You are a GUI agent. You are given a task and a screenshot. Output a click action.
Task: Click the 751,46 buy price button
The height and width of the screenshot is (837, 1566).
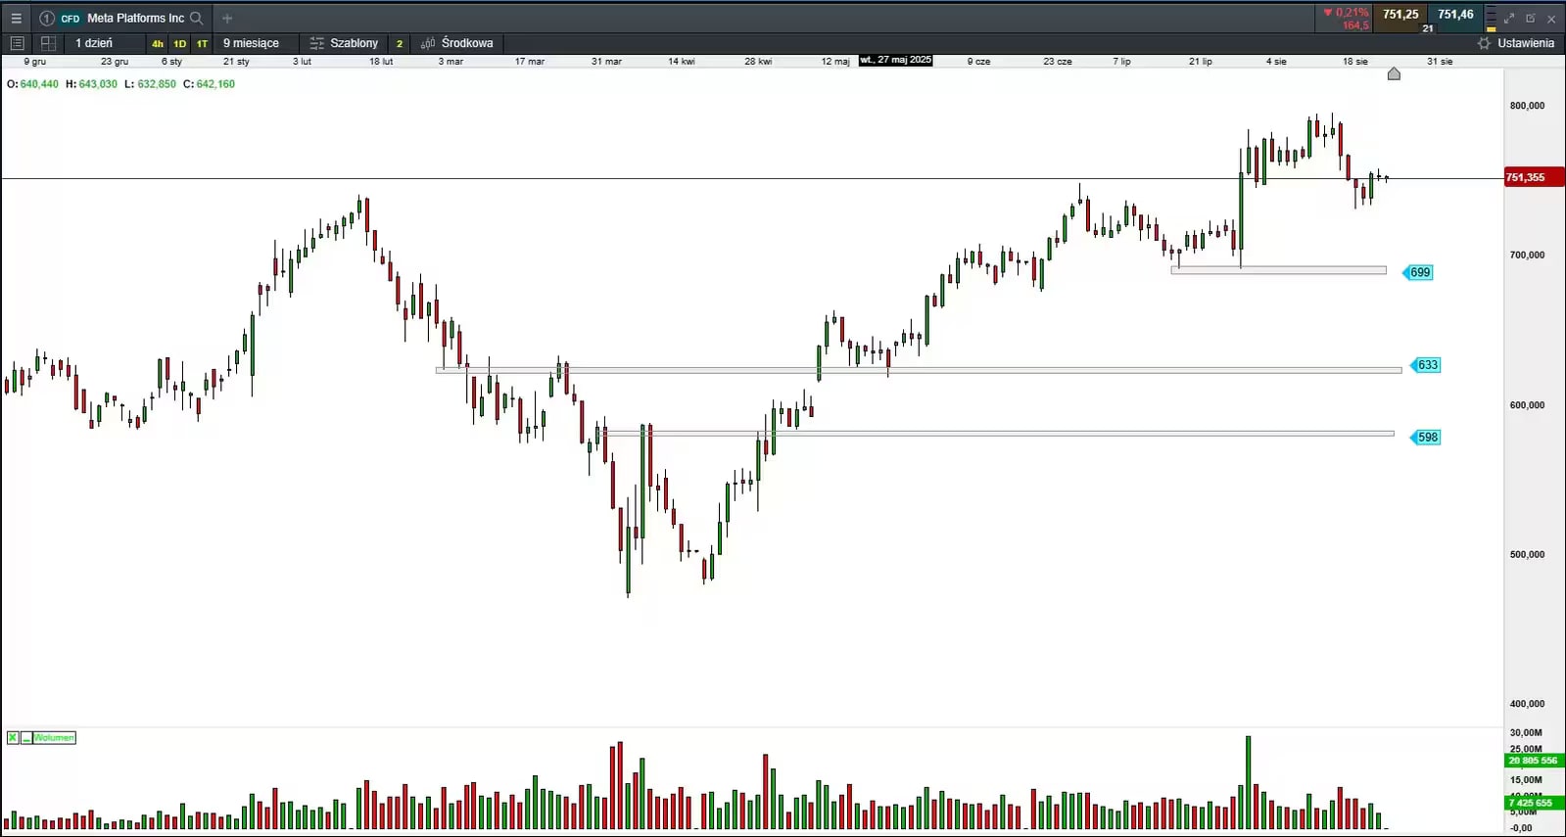pos(1455,19)
